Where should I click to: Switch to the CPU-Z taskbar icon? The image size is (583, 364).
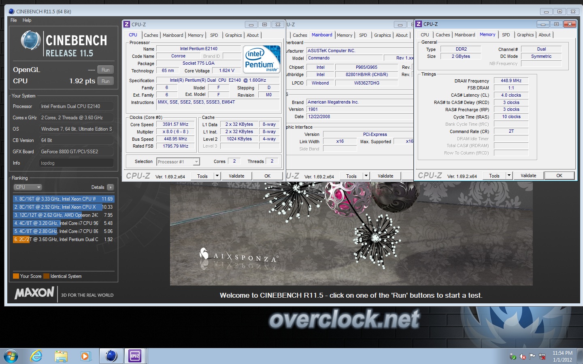[135, 356]
